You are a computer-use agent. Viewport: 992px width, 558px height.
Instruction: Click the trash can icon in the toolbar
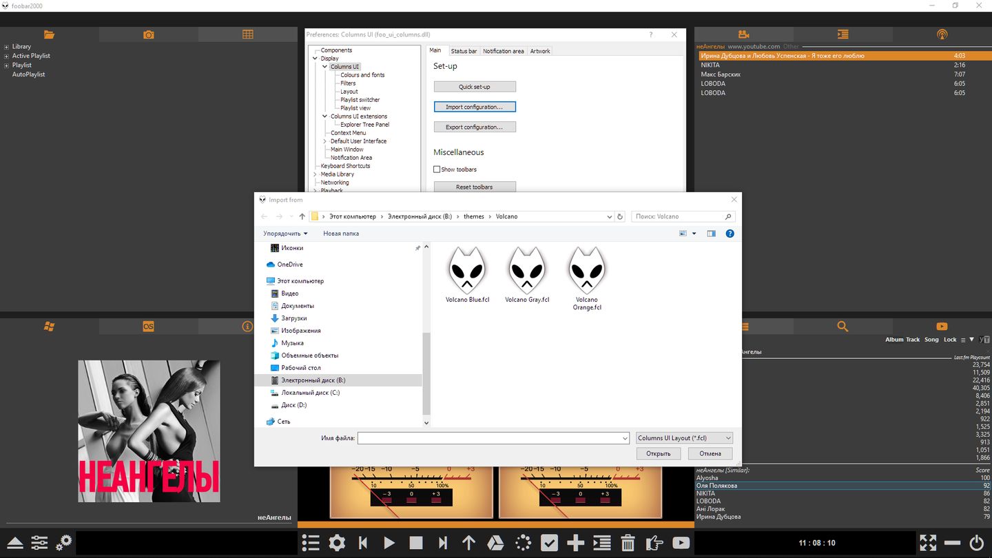pyautogui.click(x=628, y=543)
